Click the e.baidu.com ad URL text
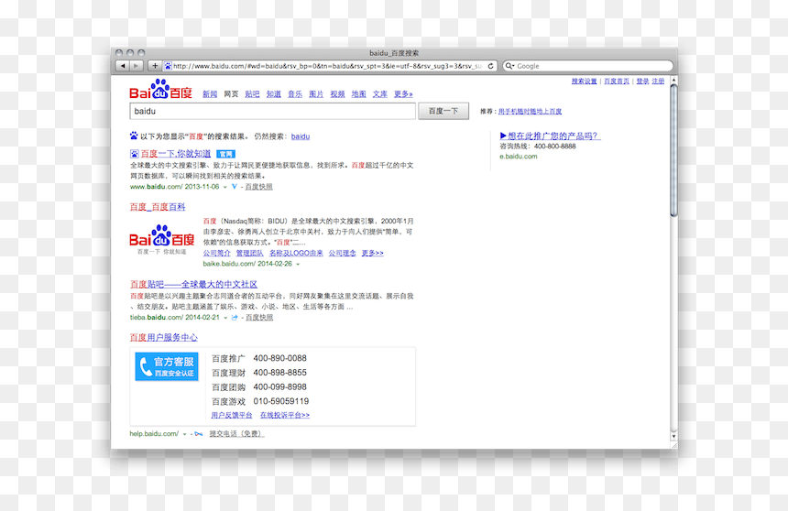Viewport: 788px width, 511px height. 518,157
